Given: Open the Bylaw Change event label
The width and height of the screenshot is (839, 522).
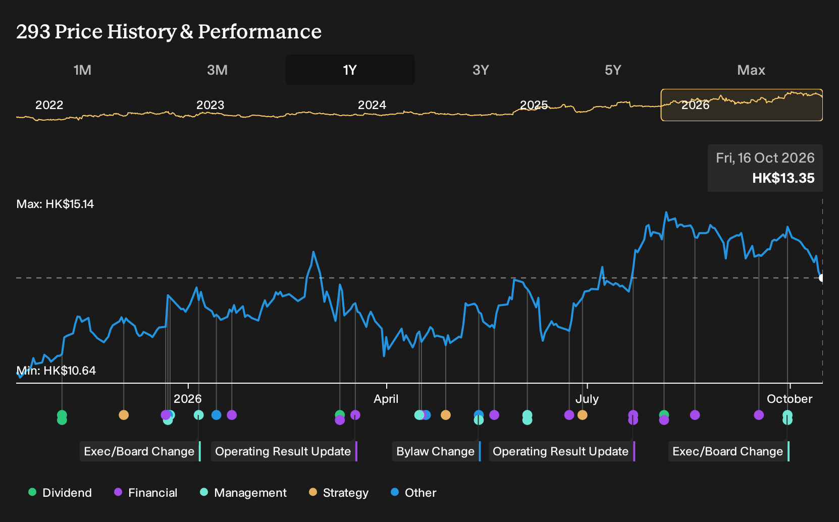Looking at the screenshot, I should pos(436,451).
